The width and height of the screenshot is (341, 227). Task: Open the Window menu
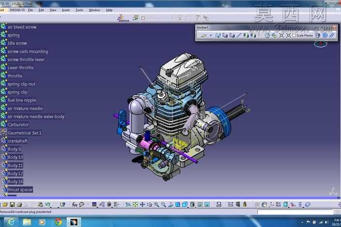tap(94, 10)
